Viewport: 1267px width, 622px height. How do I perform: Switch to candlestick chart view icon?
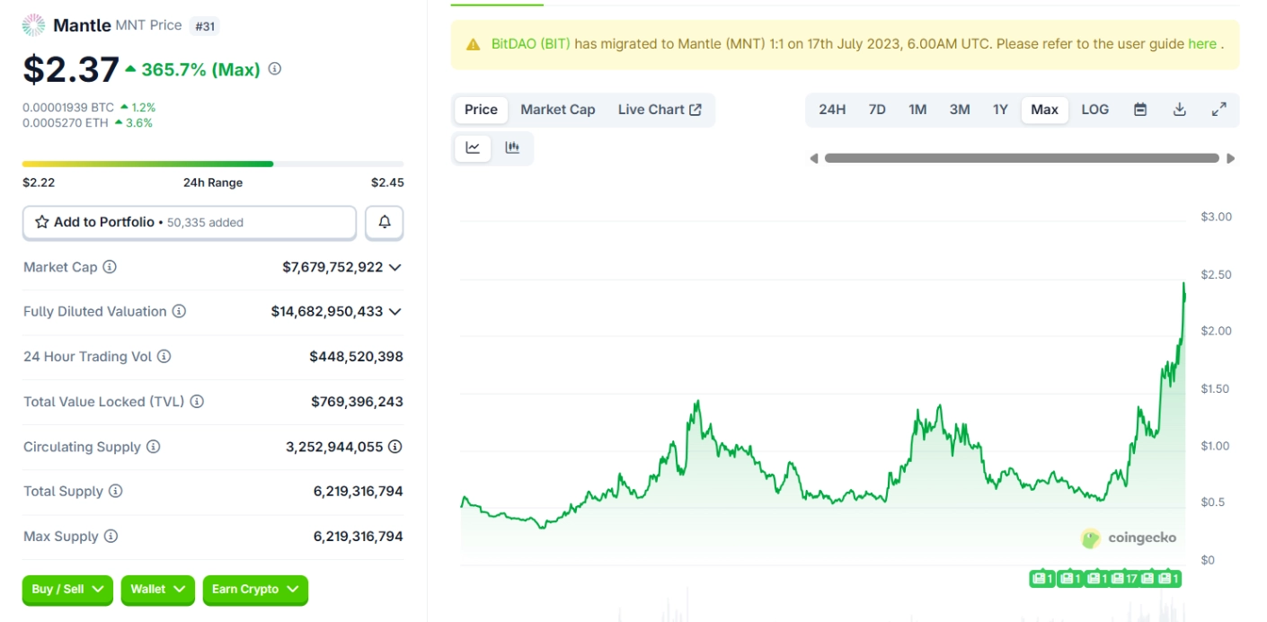coord(512,148)
